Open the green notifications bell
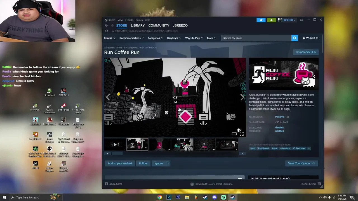This screenshot has width=358, height=201. [x=271, y=20]
